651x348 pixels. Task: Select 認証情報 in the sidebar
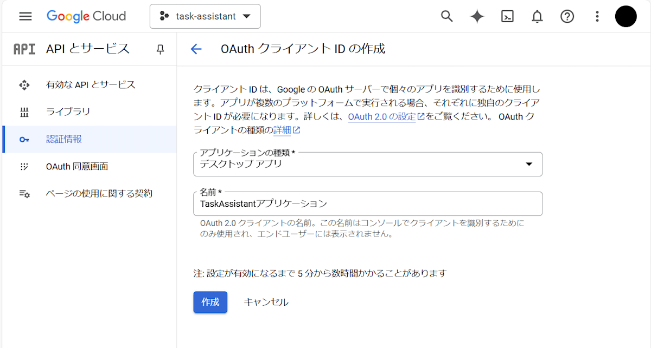click(90, 139)
